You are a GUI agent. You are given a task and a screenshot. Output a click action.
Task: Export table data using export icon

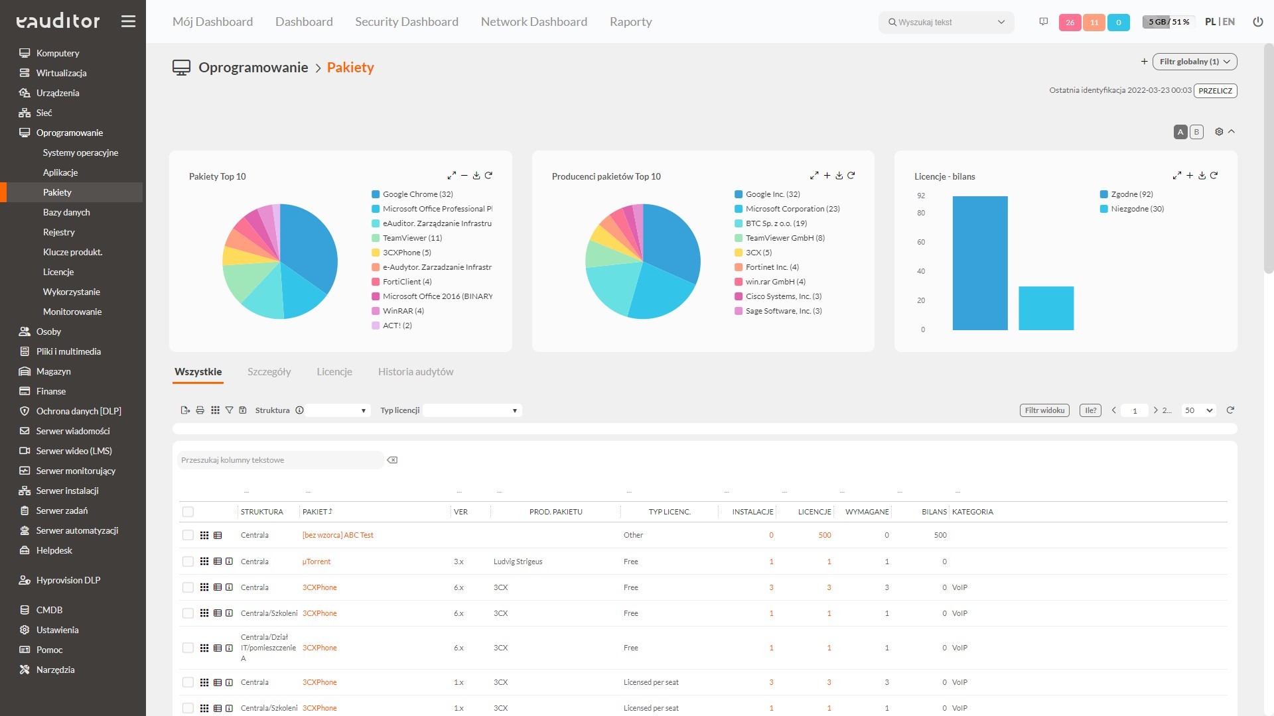(x=185, y=410)
